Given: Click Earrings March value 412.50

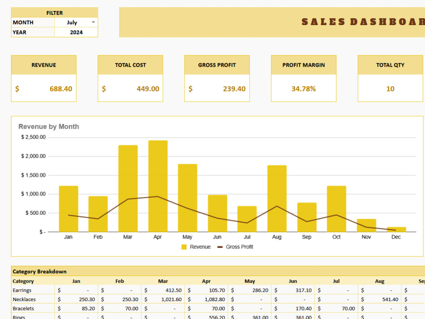Looking at the screenshot, I should (173, 290).
